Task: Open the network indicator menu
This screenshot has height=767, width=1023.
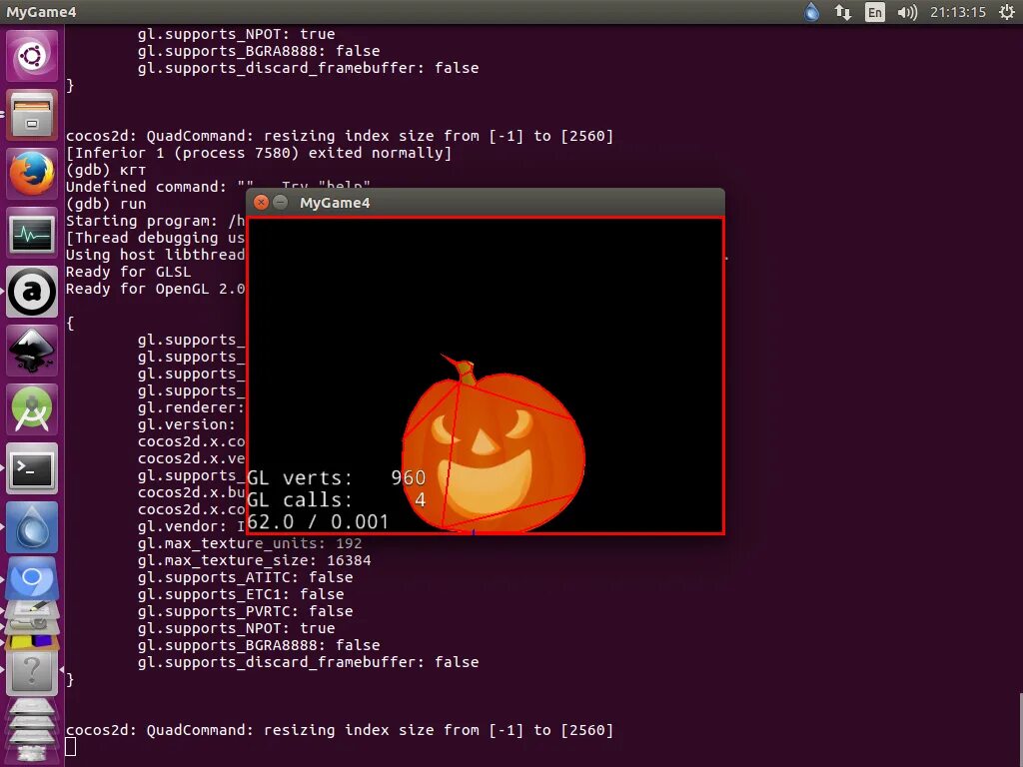Action: 842,12
